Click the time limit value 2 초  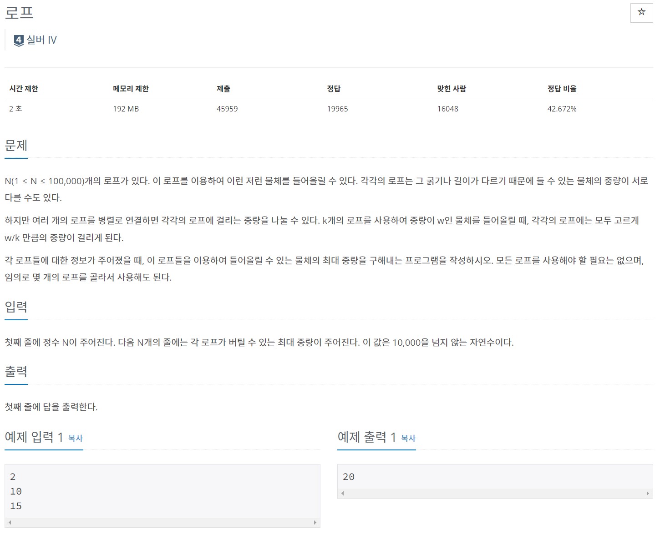[15, 109]
